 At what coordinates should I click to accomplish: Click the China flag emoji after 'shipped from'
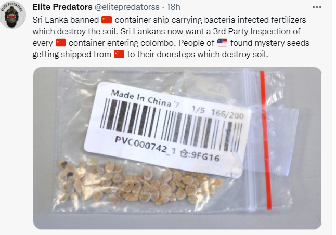pos(119,54)
